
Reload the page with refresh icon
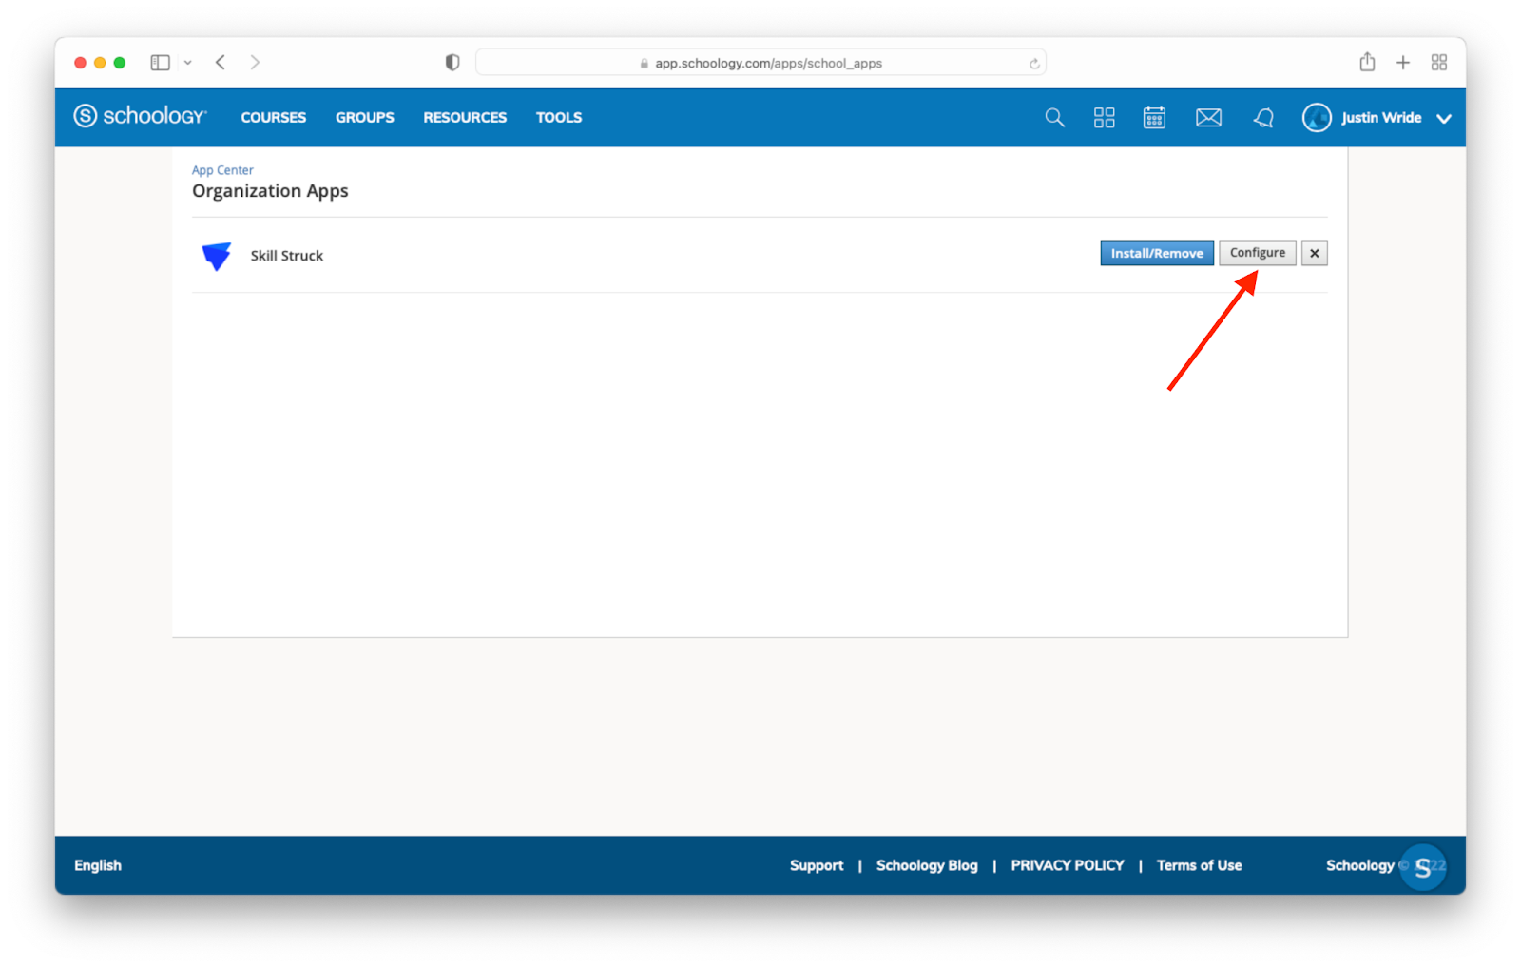pyautogui.click(x=1034, y=64)
